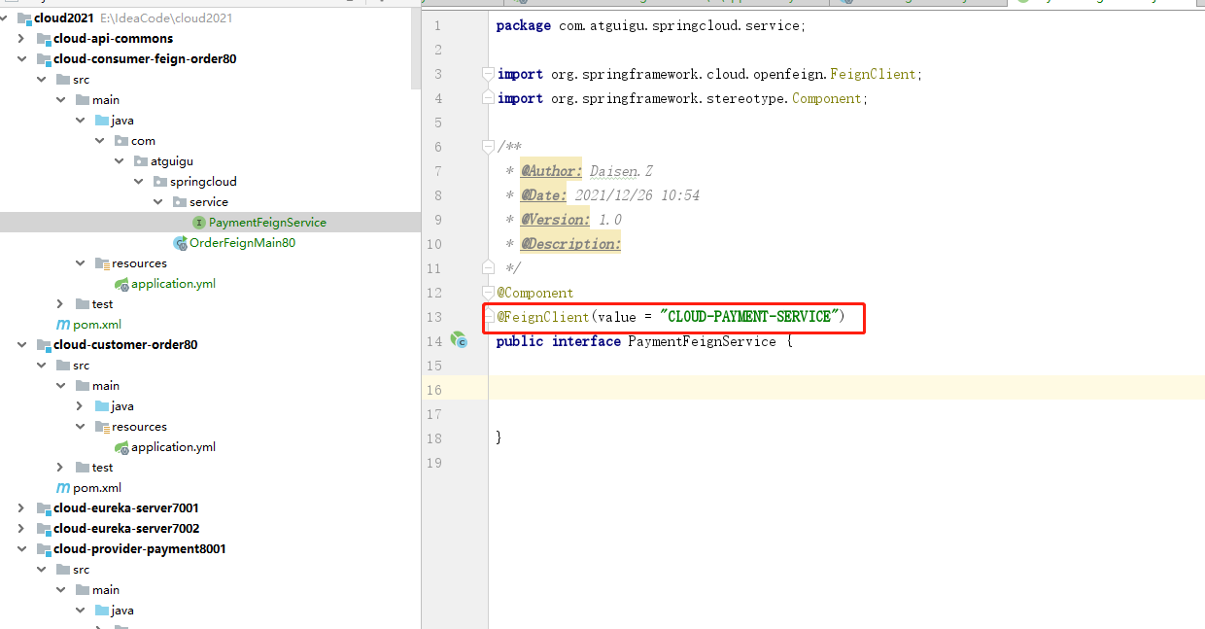This screenshot has height=629, width=1205.
Task: Expand the cloud-eureka-server7001 module
Action: [x=21, y=508]
